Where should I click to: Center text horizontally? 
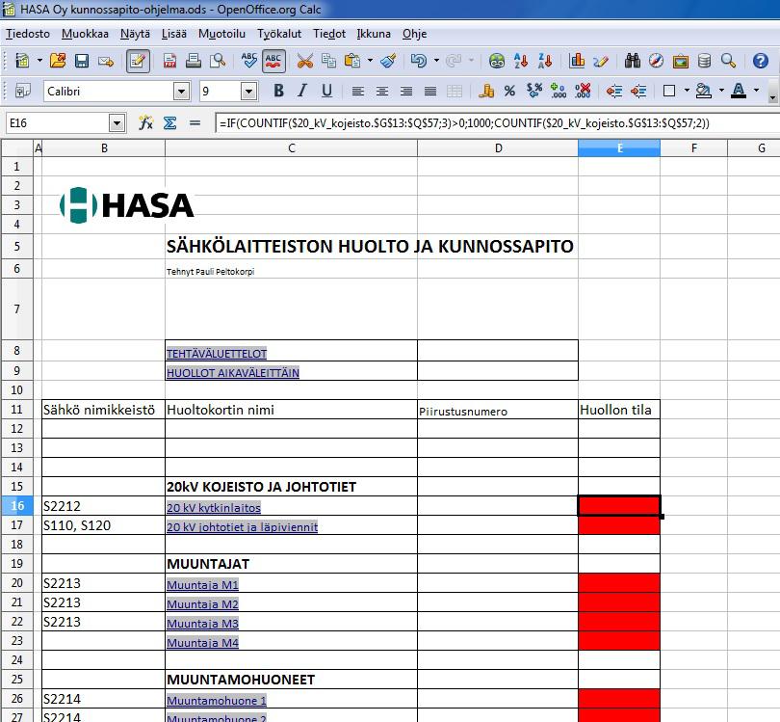point(382,92)
